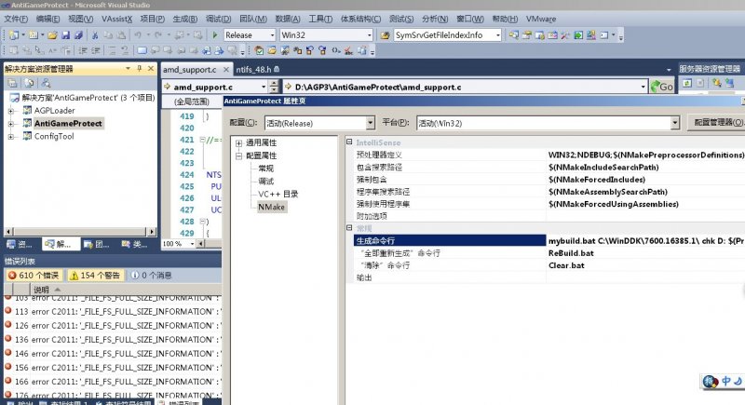Open the 调试(D) menu

tap(218, 19)
